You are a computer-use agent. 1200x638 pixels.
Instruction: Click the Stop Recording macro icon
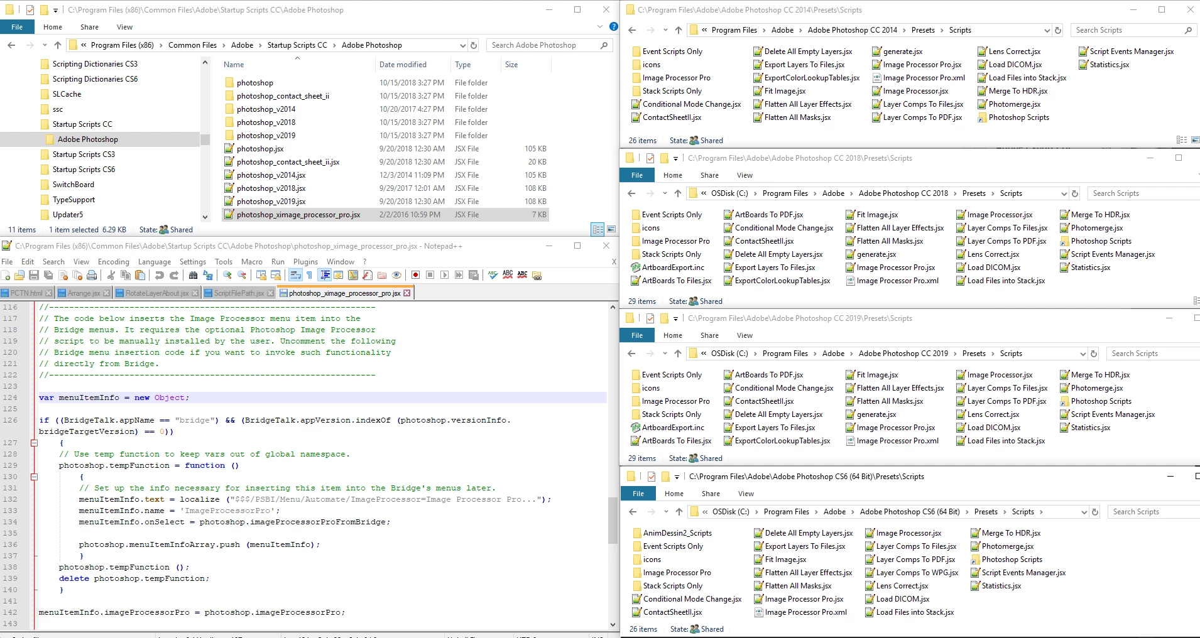(430, 275)
